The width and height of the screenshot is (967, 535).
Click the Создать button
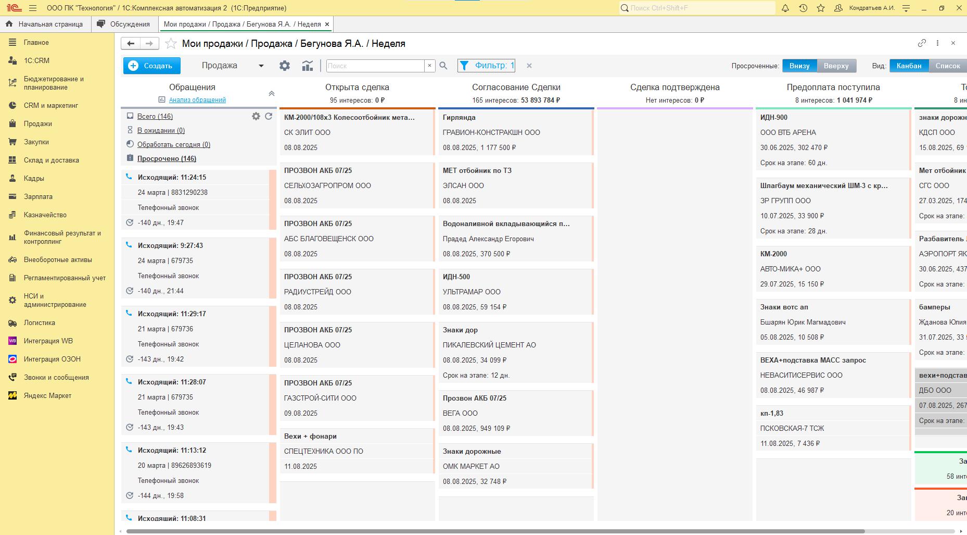[151, 66]
